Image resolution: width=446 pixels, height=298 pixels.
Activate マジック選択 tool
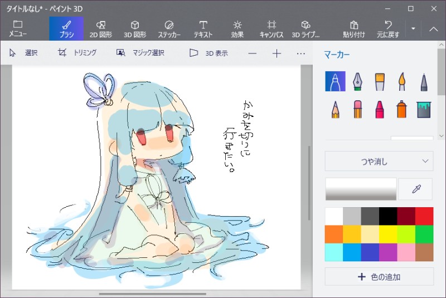click(x=140, y=53)
